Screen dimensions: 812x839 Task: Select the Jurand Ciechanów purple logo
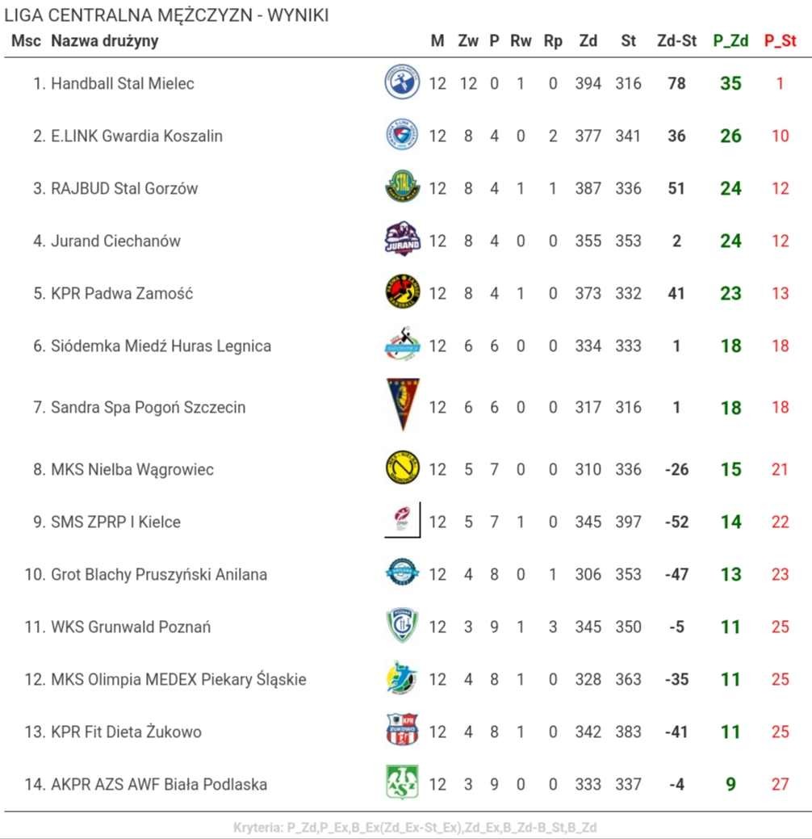pos(402,239)
